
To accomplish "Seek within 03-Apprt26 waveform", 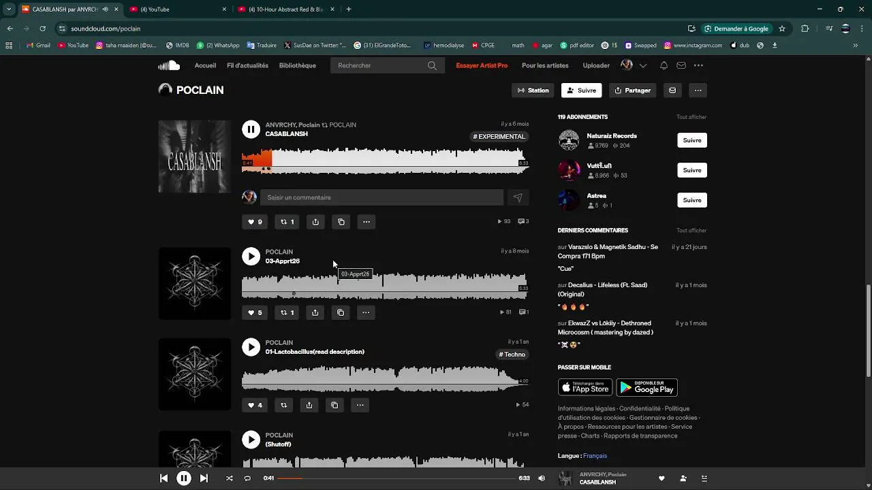I will tap(385, 286).
